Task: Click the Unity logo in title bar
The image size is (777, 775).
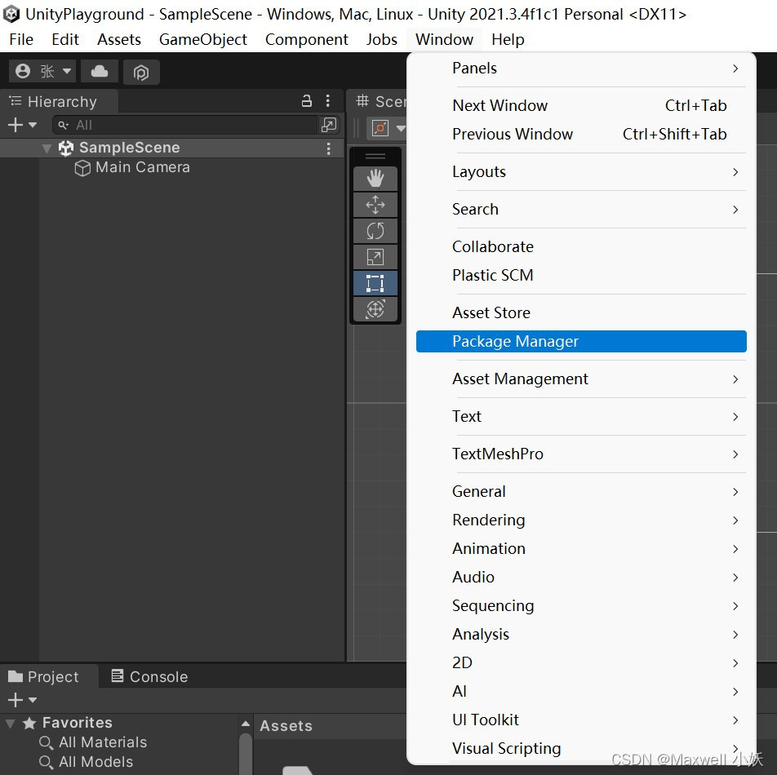Action: pyautogui.click(x=11, y=15)
